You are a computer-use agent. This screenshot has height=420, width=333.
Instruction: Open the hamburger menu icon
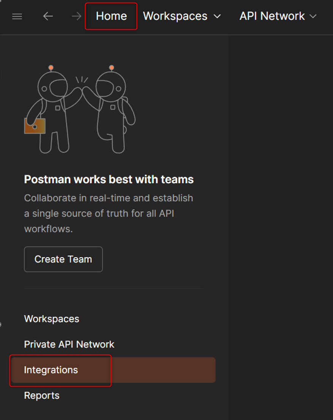pos(17,17)
